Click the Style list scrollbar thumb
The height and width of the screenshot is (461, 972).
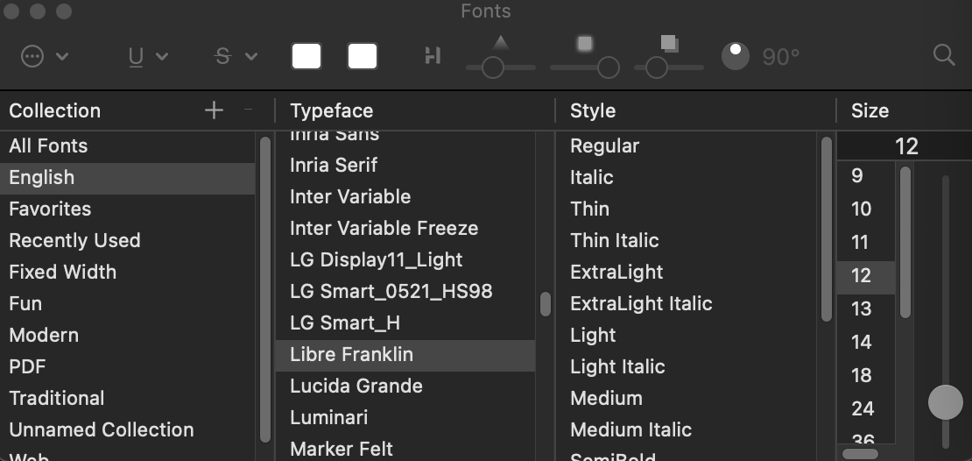click(827, 229)
